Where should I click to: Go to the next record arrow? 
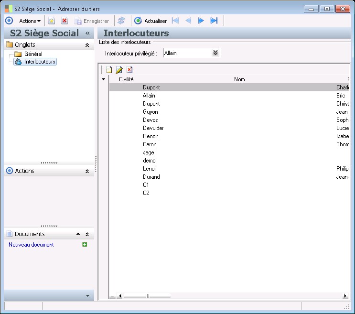[x=201, y=21]
